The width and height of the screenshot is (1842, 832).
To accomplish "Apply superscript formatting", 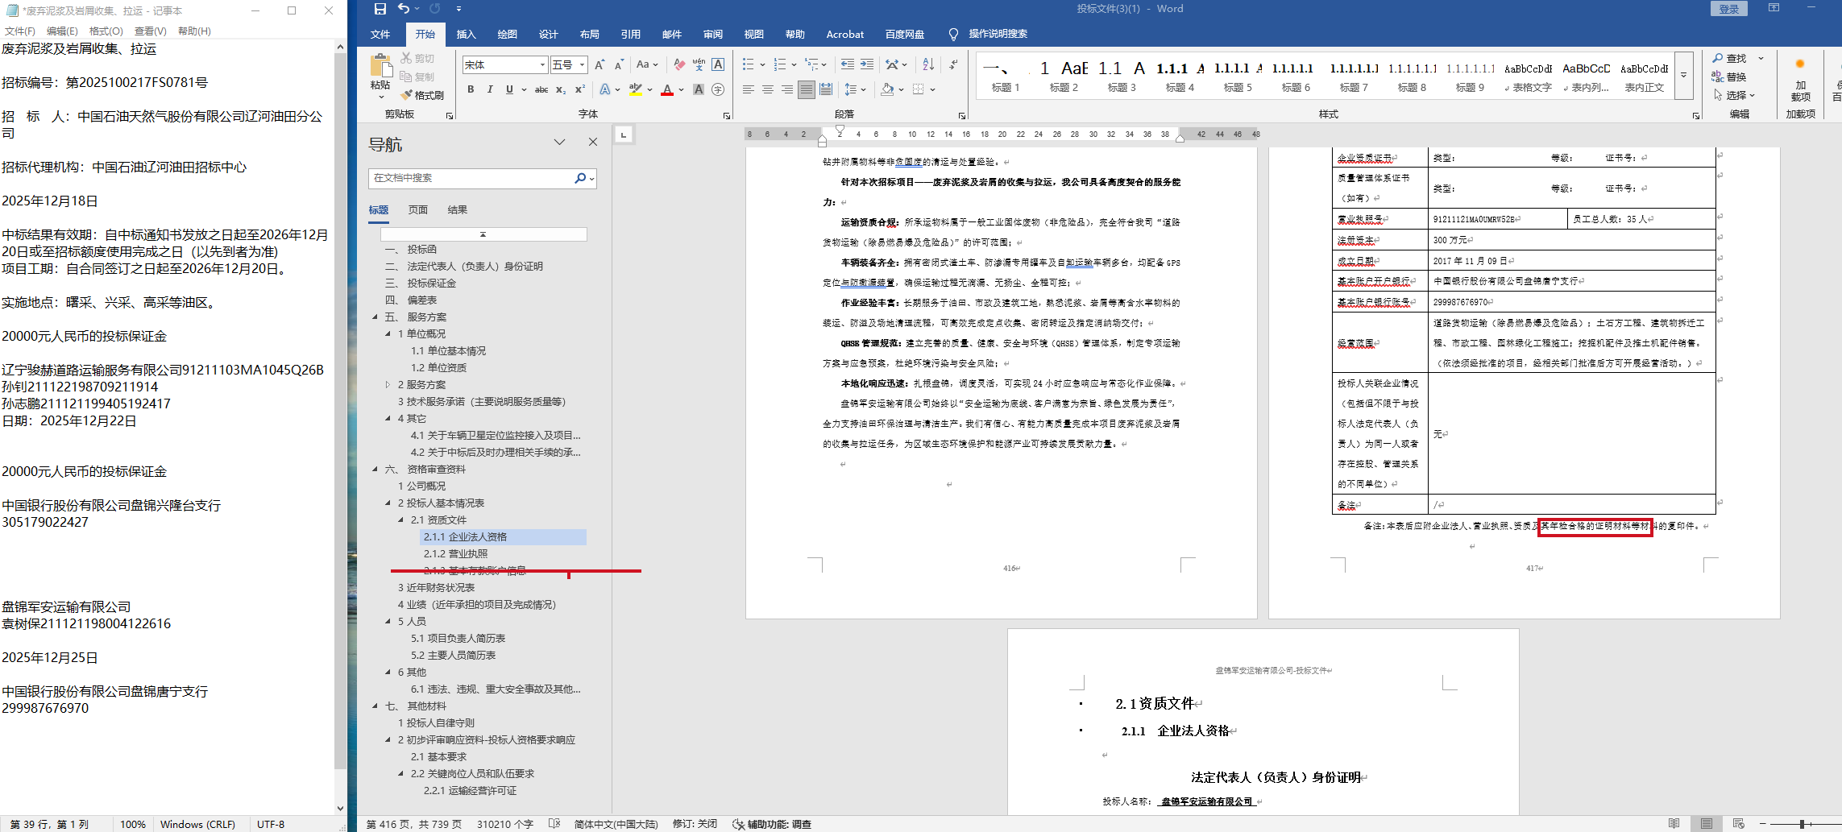I will 579,89.
